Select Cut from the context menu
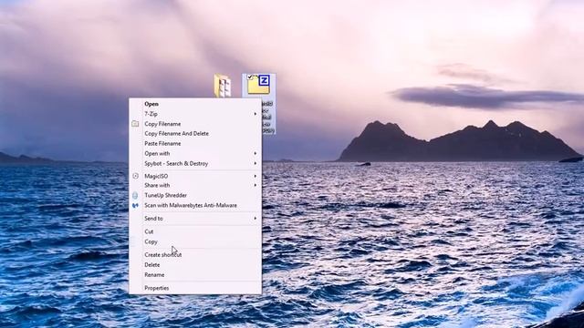 coord(195,231)
